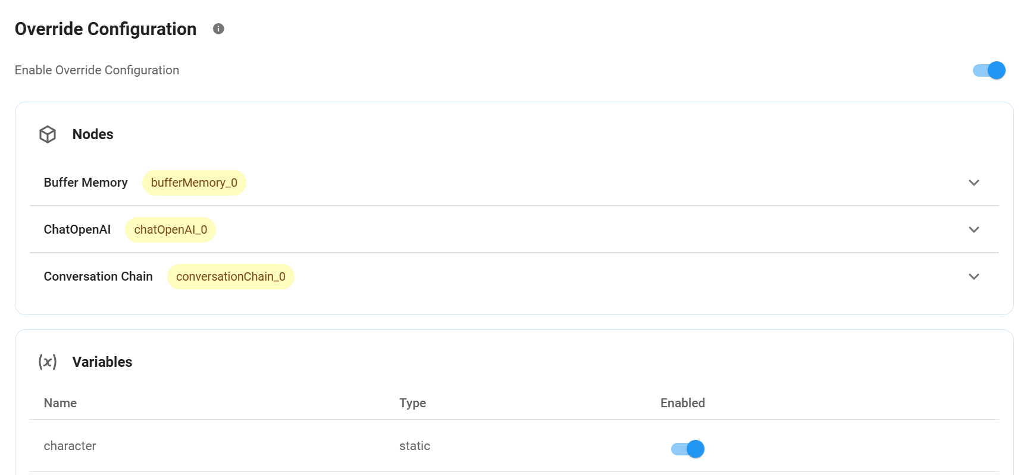Select the Conversation Chain row label
1027x475 pixels.
click(x=98, y=276)
